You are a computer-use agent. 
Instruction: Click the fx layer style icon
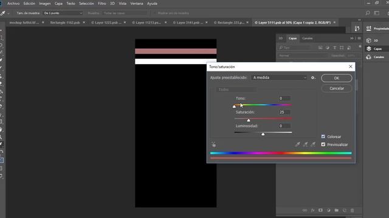tap(312, 210)
